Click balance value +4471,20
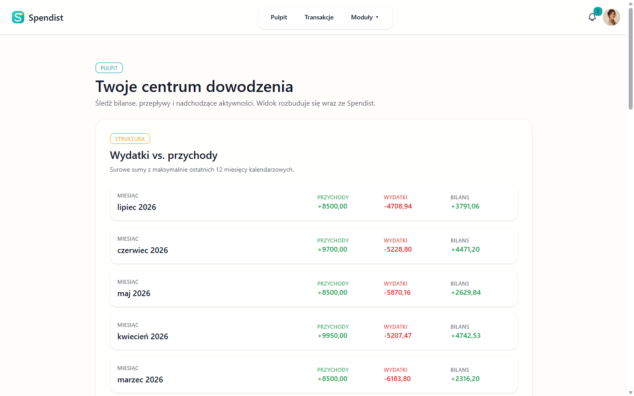This screenshot has width=634, height=396. (x=465, y=249)
